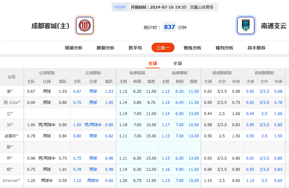289x188 pixels.
Task: Open the 裁判分析 section
Action: tap(224, 47)
